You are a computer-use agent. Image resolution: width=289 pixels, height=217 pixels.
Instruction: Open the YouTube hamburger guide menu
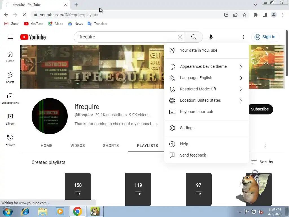click(x=10, y=37)
